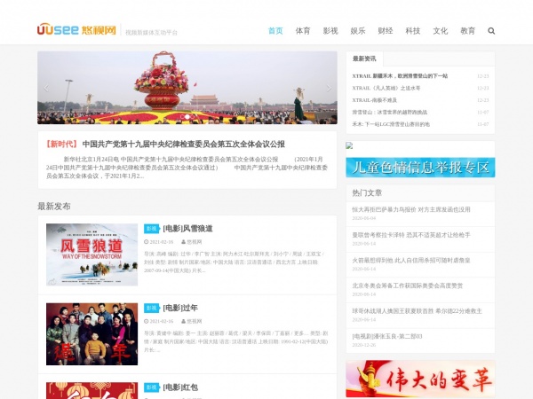Open the [电影]红包 title link
Viewport: 533px width, 399px height.
point(180,387)
